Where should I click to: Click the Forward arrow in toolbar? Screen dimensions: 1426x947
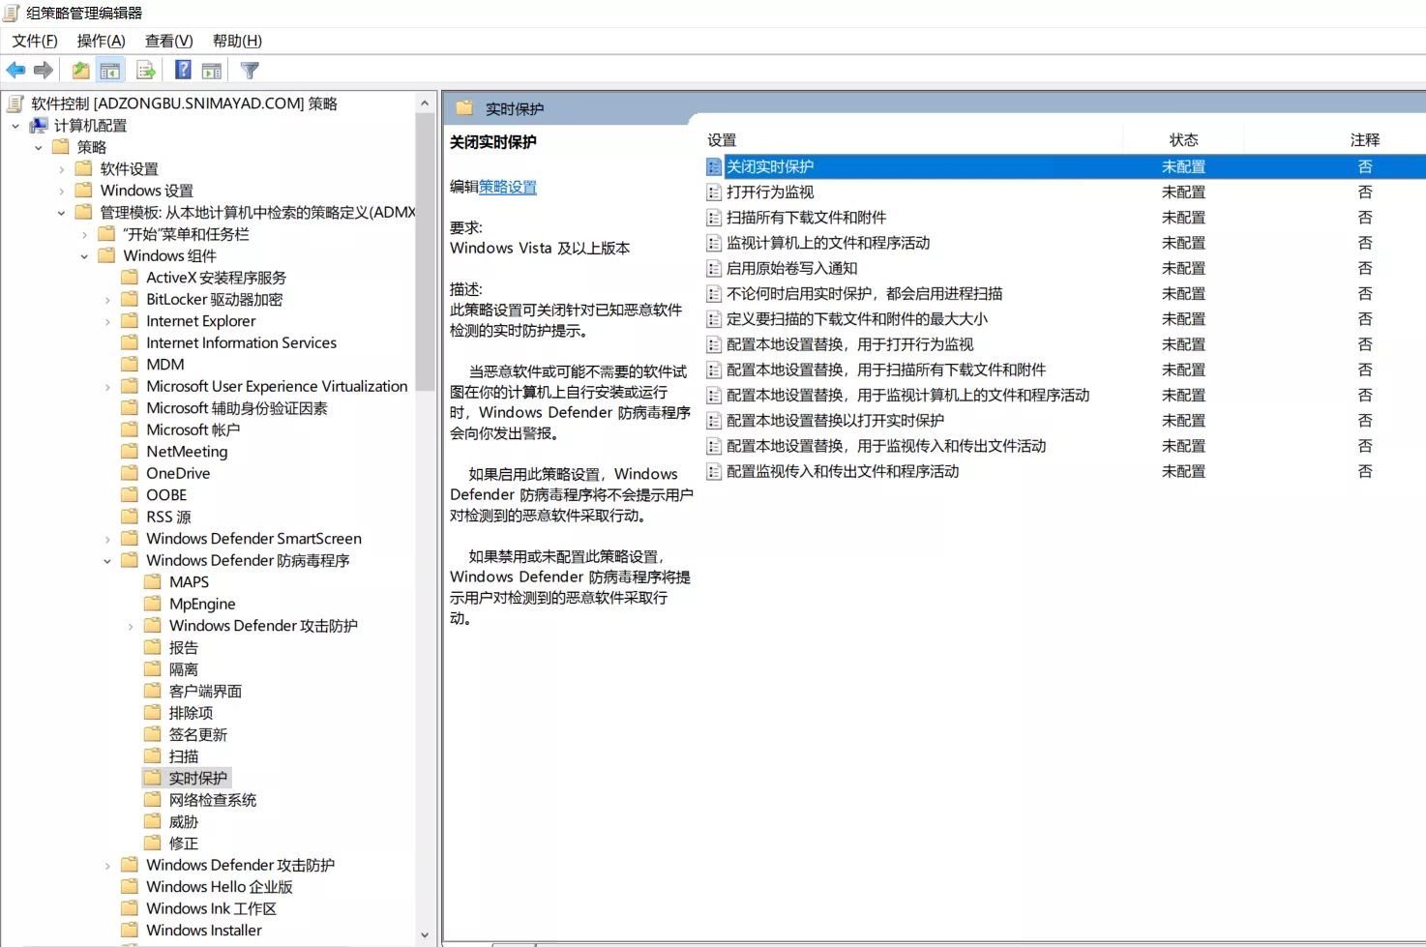pos(44,71)
